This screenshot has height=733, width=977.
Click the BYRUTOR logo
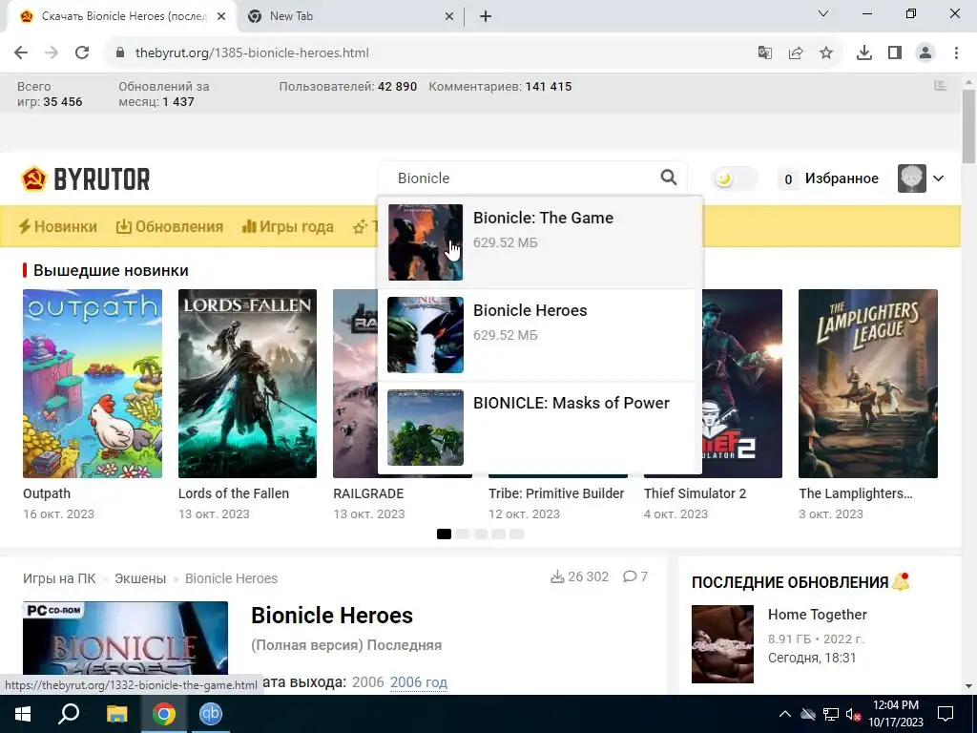click(x=85, y=178)
